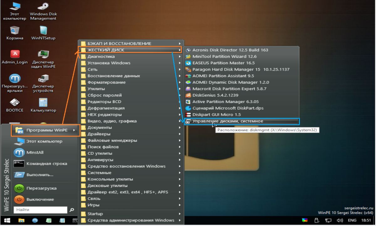The width and height of the screenshot is (376, 226).
Task: Open Этот компьютер desktop icon
Action: point(14,11)
